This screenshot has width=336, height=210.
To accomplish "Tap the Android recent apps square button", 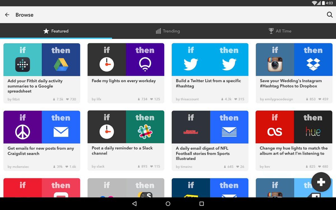I will pyautogui.click(x=202, y=204).
